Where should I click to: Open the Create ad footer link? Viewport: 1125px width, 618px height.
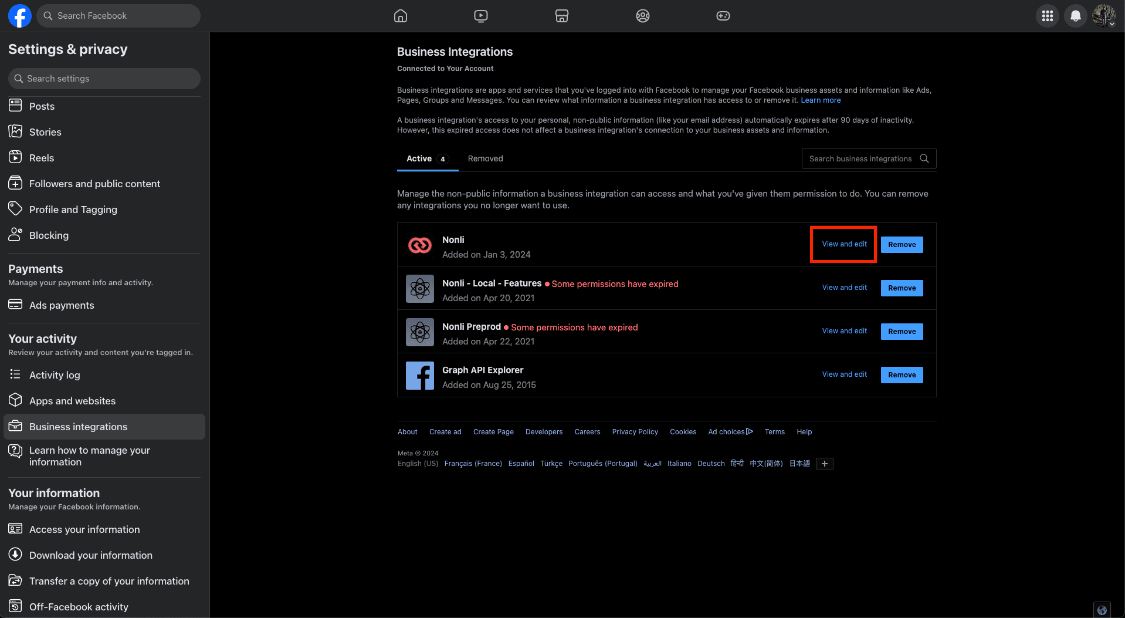click(x=445, y=432)
